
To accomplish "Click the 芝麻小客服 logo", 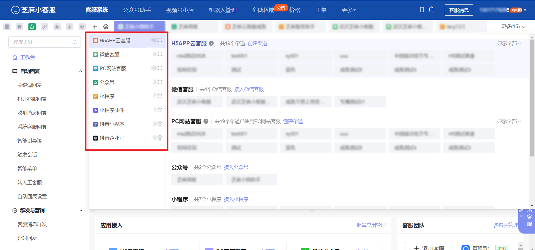I will 33,10.
